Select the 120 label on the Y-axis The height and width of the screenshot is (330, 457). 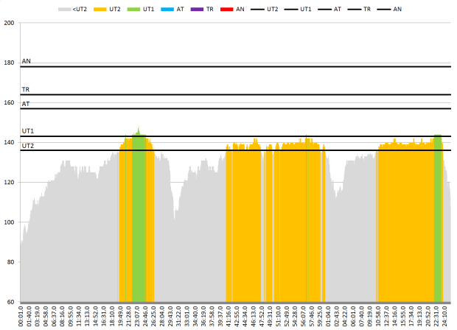tap(10, 182)
